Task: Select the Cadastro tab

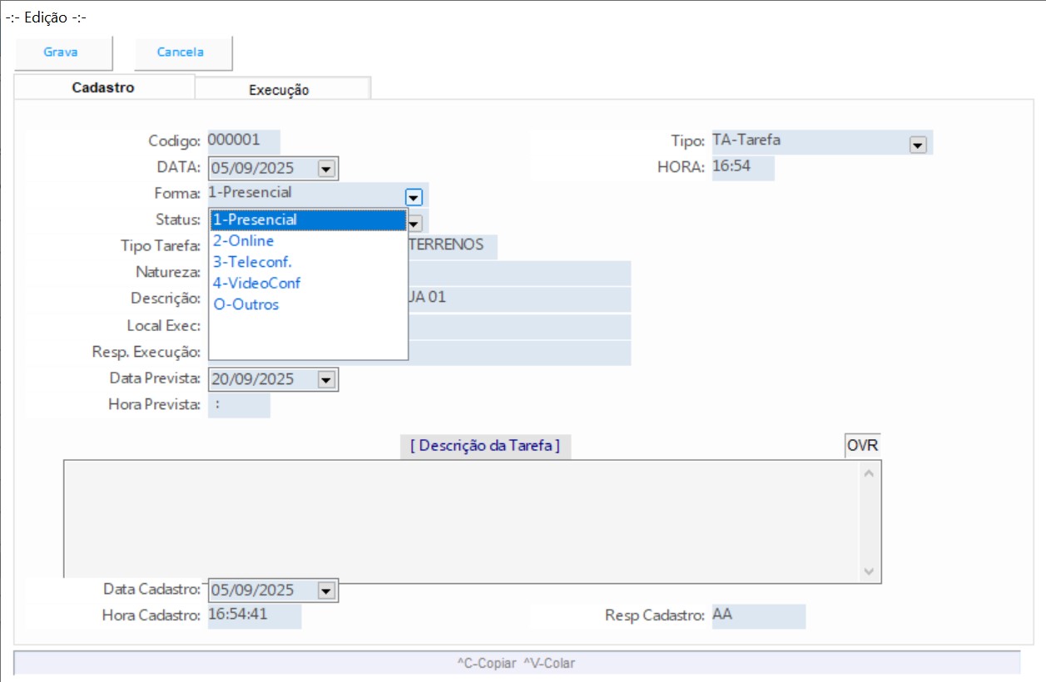Action: tap(103, 87)
